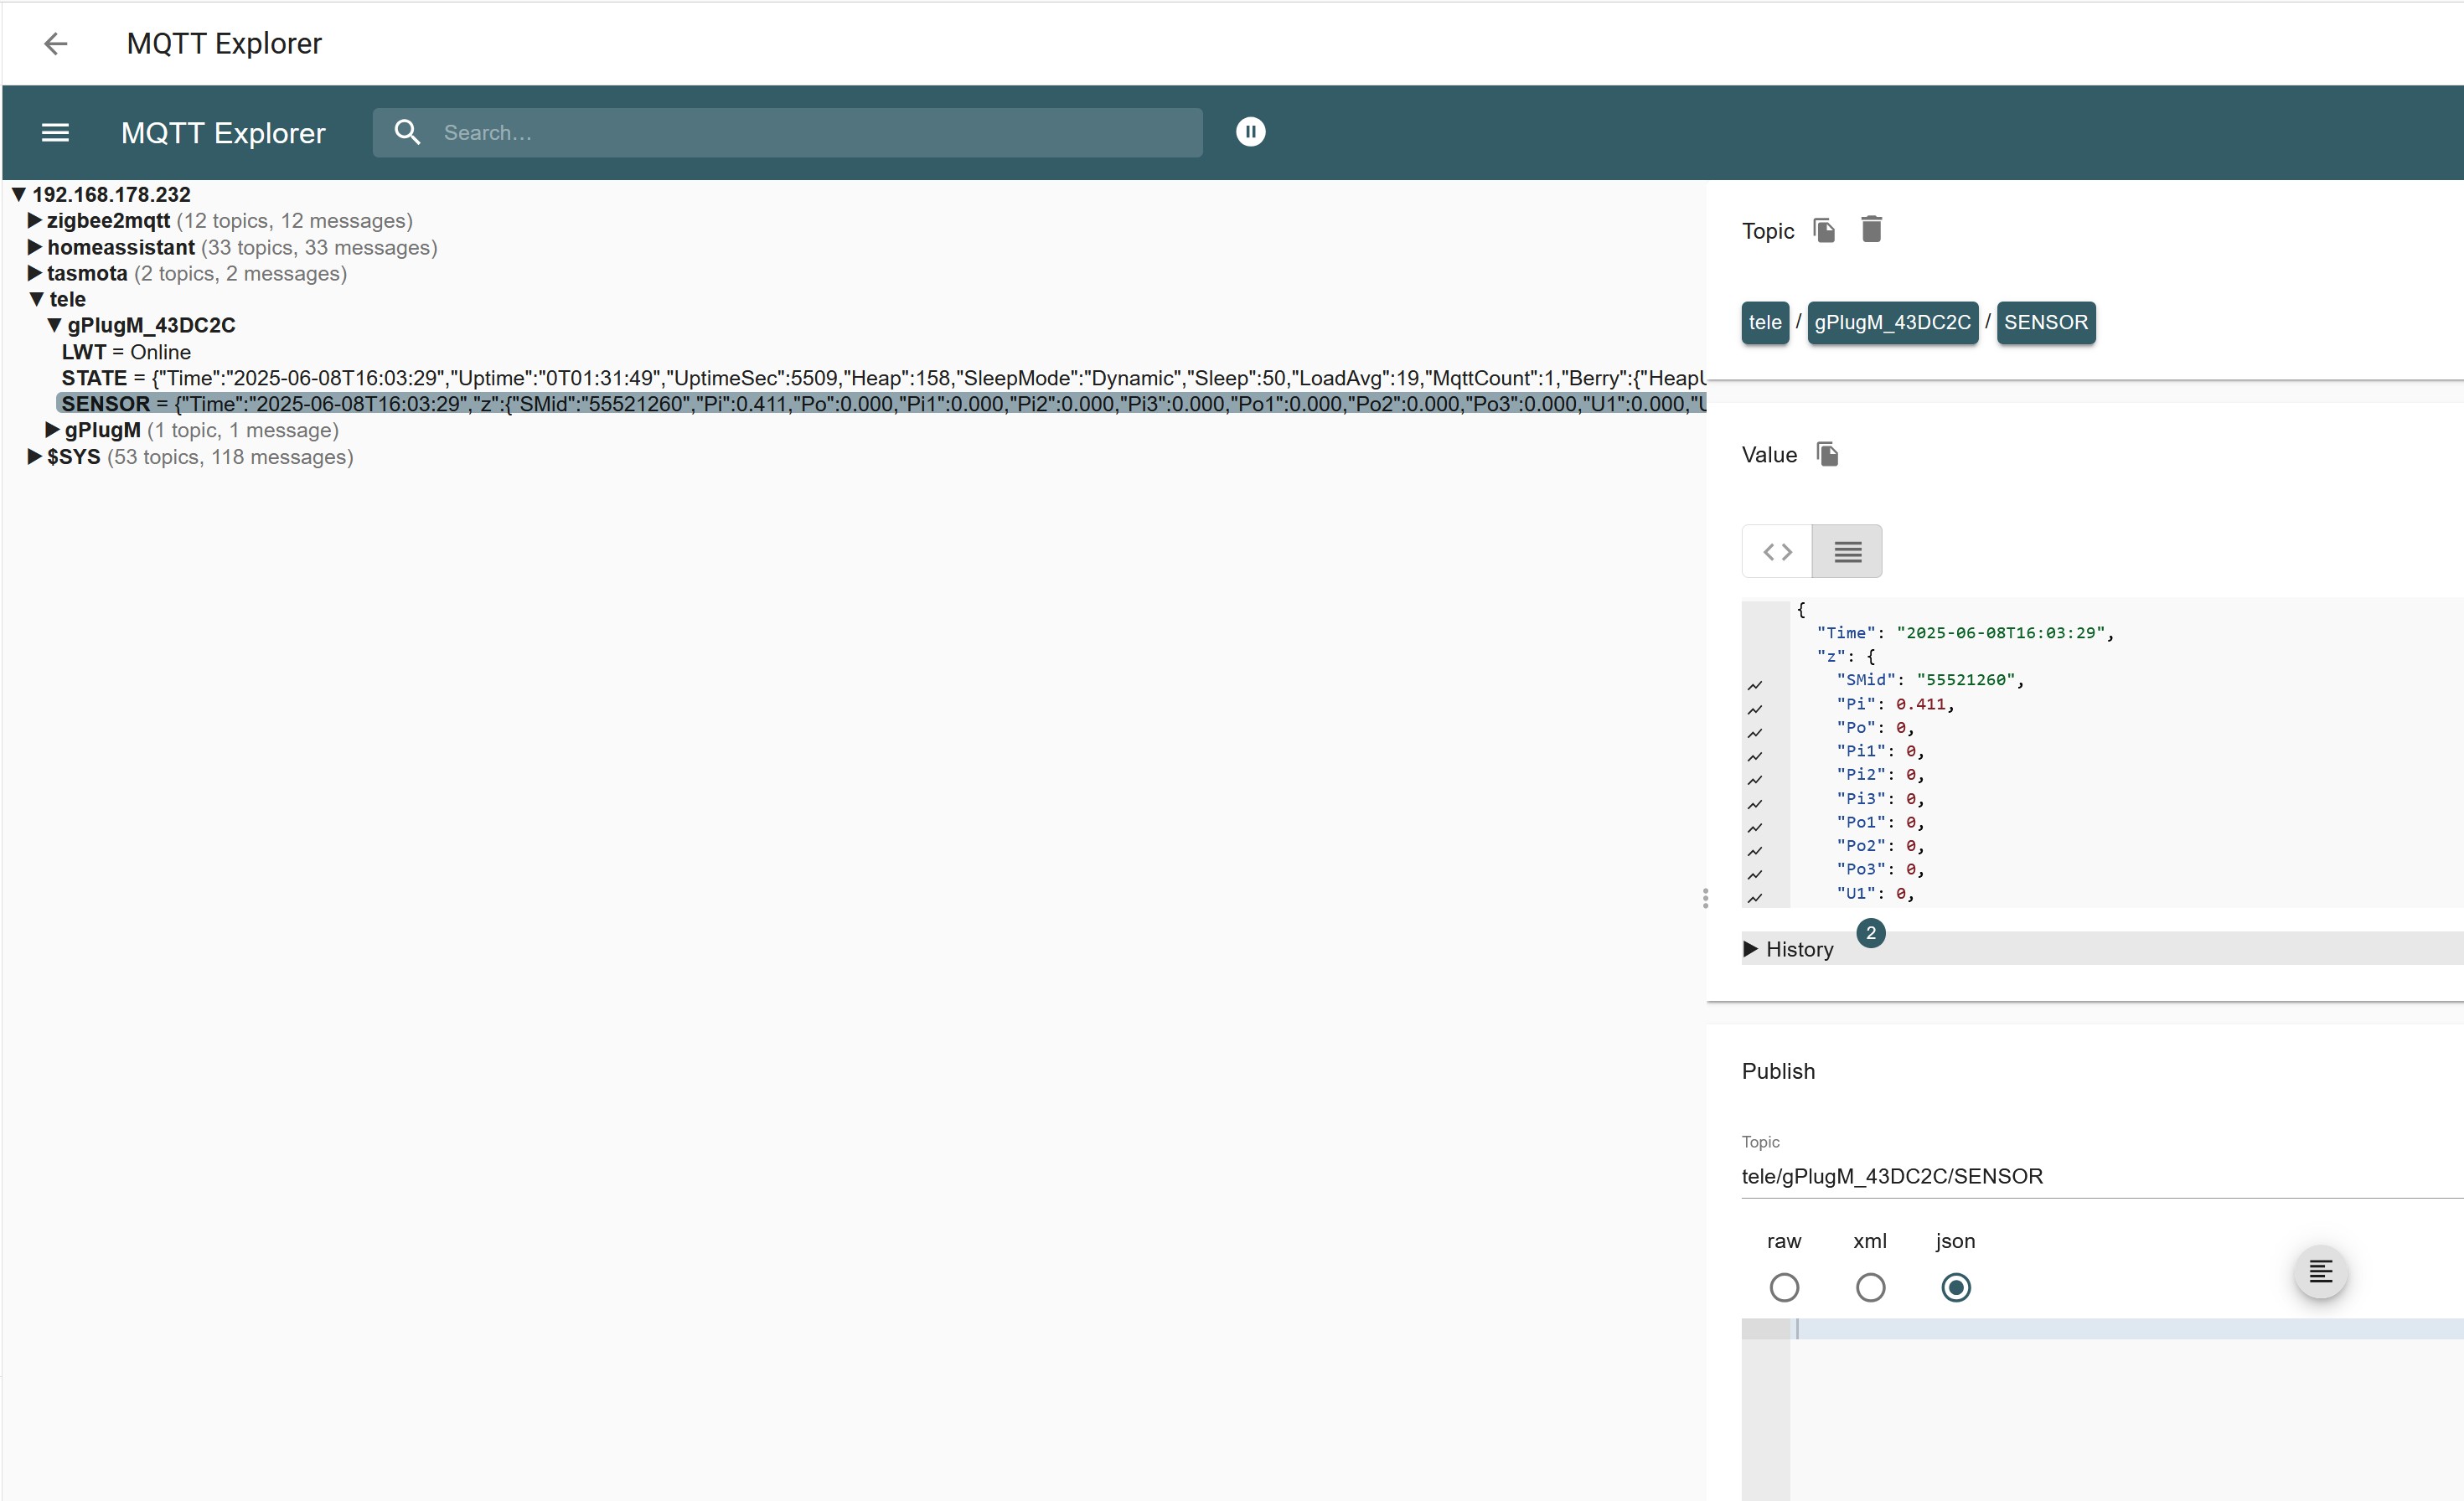Copy topic path to clipboard
The image size is (2464, 1501).
1823,230
